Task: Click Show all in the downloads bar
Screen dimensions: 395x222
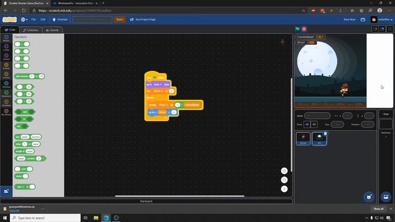Action: pos(378,209)
